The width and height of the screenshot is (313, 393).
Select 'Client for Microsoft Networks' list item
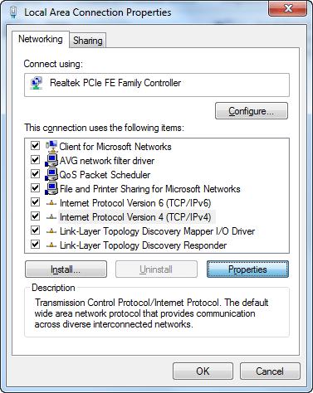point(115,147)
